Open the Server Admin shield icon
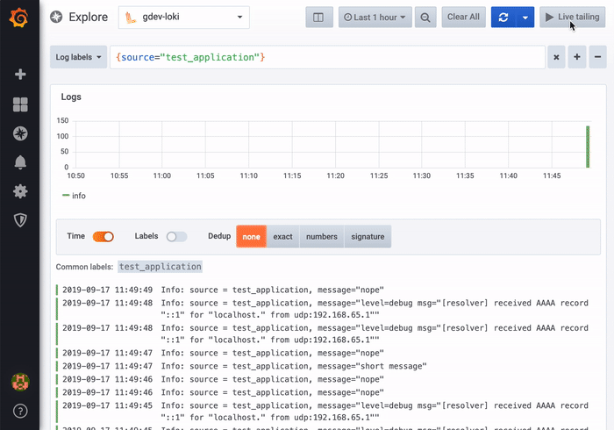The width and height of the screenshot is (614, 430). [x=19, y=220]
